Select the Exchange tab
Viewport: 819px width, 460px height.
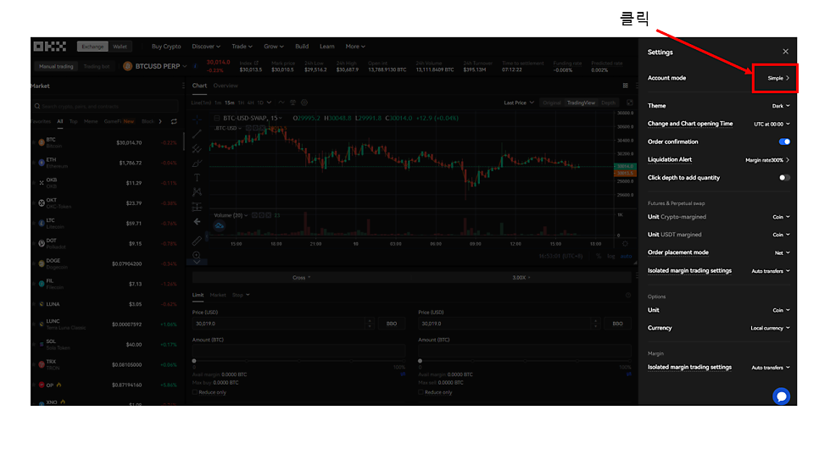pos(92,47)
